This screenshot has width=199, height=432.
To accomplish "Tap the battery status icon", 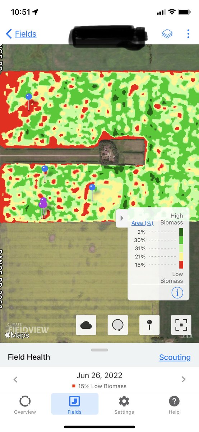I will [185, 12].
